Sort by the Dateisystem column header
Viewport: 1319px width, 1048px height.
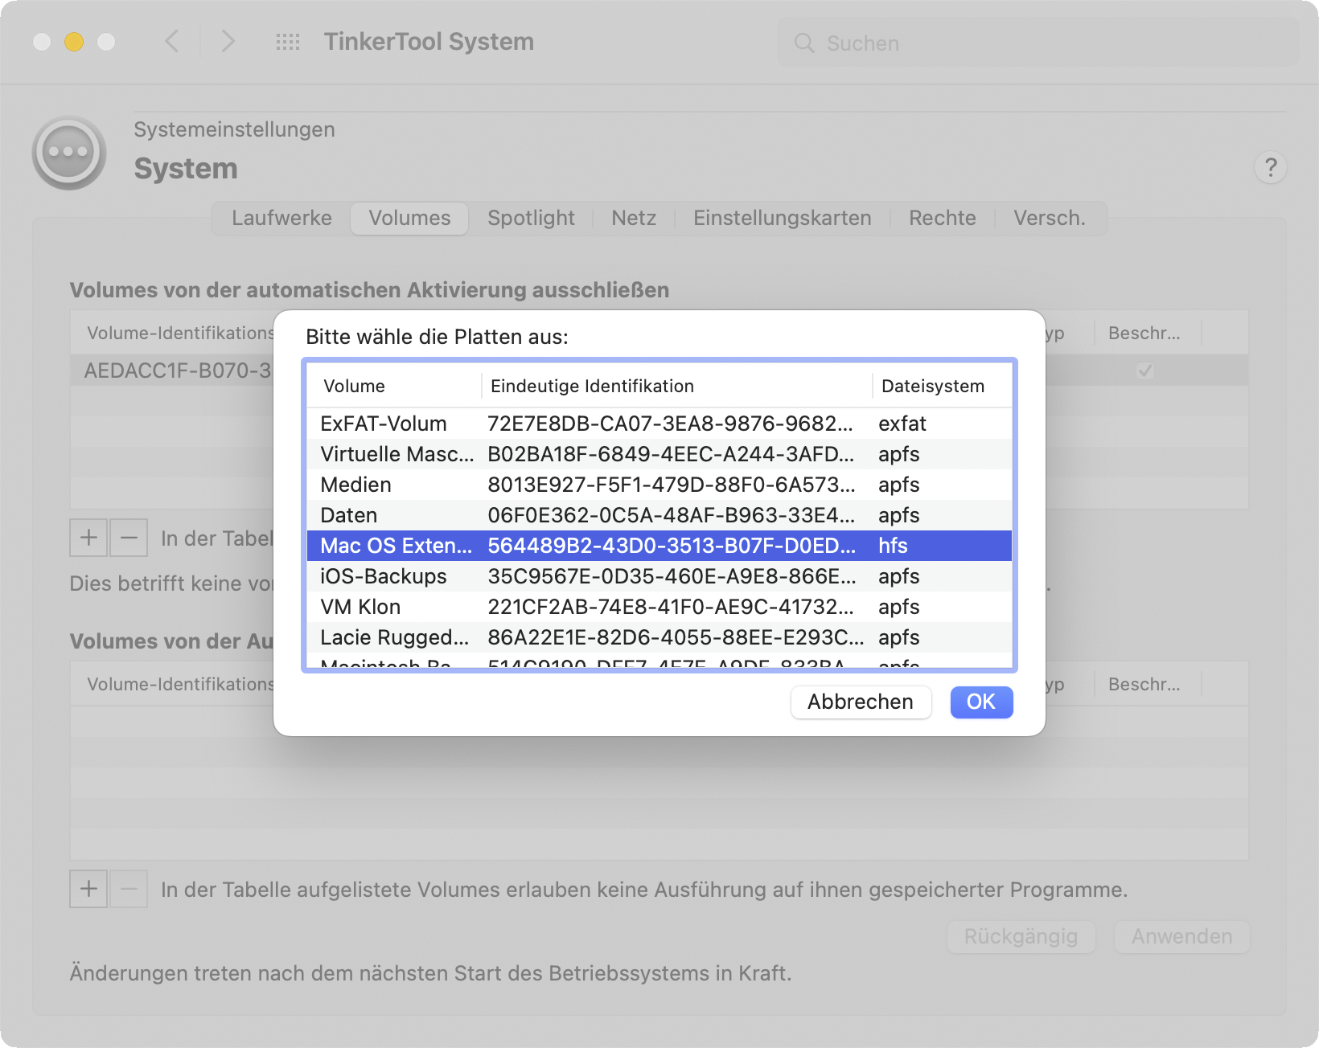point(942,387)
